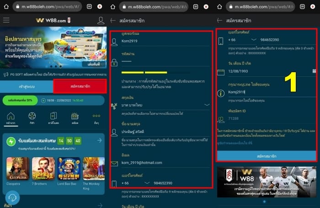
Task: Switch to the Home tab (หน้าแรก)
Action: pyautogui.click(x=11, y=118)
